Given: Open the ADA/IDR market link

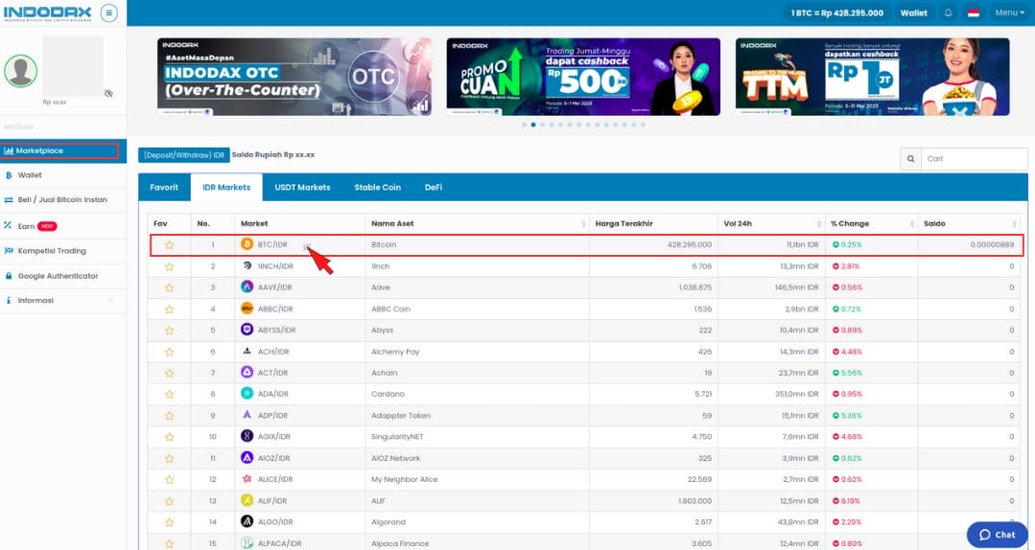Looking at the screenshot, I should coord(272,395).
